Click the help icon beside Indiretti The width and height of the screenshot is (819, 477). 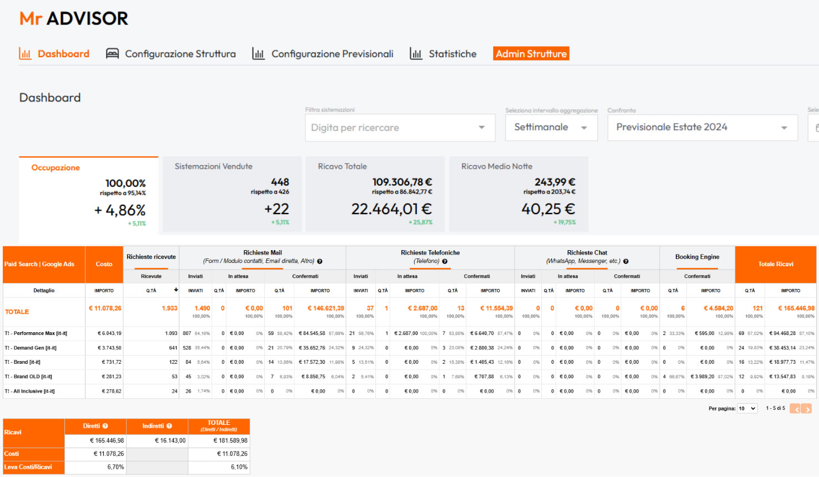[169, 426]
